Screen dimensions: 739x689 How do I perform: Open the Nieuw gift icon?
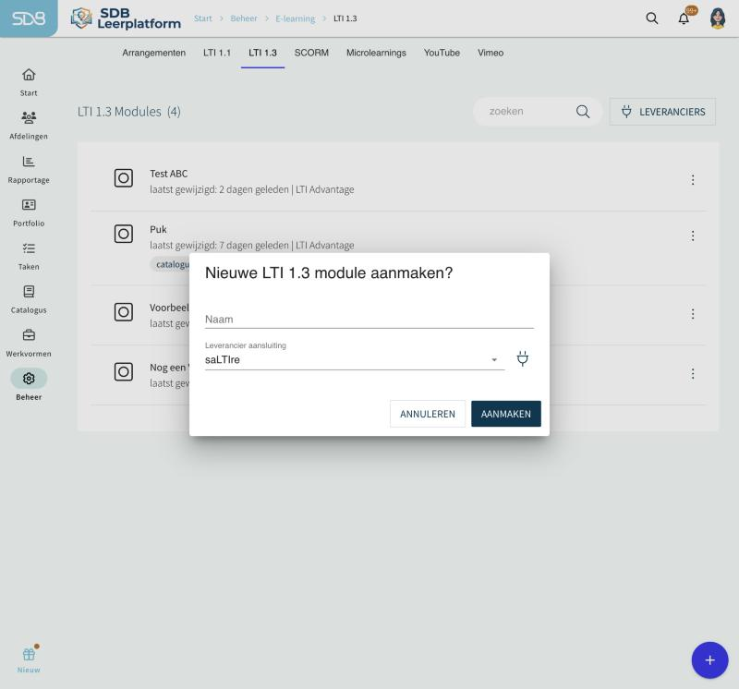[x=29, y=654]
